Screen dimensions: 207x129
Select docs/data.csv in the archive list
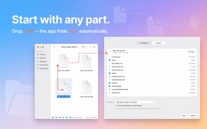point(152,63)
